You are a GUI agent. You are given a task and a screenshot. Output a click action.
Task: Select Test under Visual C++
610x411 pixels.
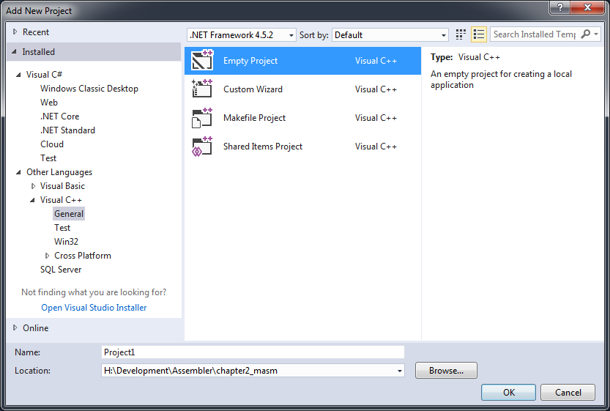(x=62, y=228)
